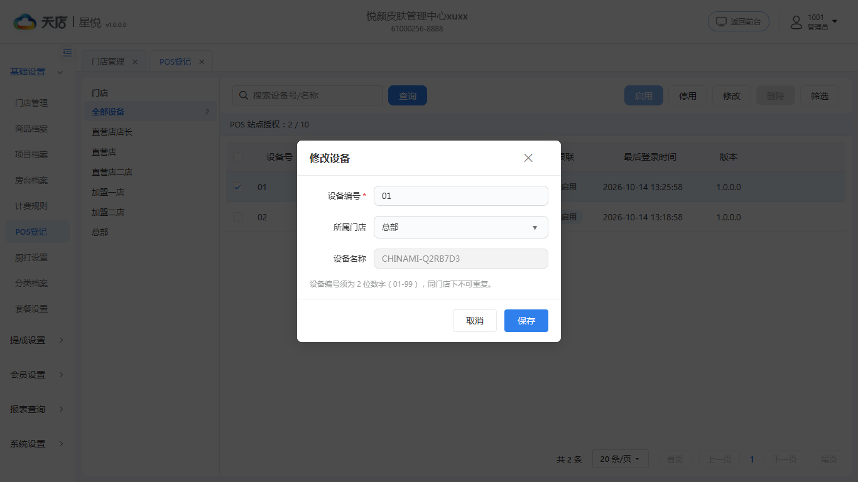Expand the 提成设置 menu group

pyautogui.click(x=36, y=340)
